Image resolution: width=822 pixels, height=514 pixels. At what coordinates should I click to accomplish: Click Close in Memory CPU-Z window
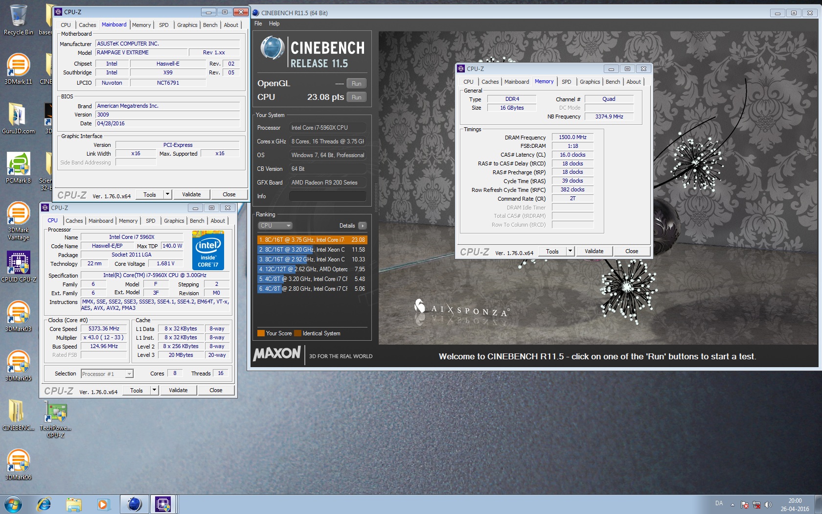coord(631,251)
